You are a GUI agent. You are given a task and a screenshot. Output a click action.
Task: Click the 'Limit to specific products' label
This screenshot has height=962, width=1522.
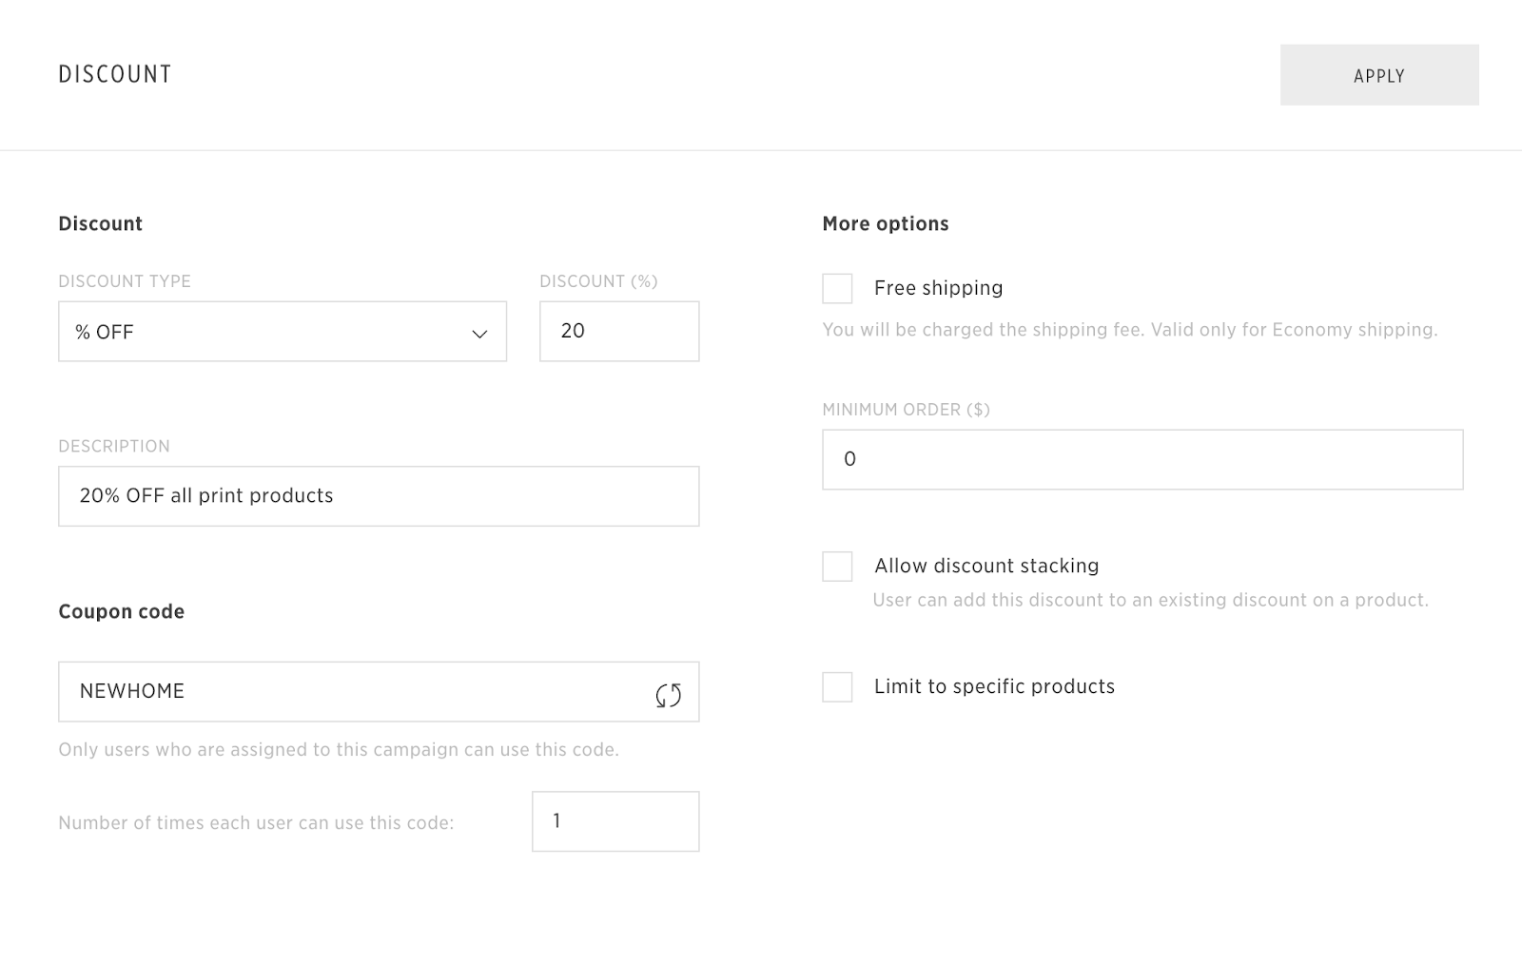(994, 686)
